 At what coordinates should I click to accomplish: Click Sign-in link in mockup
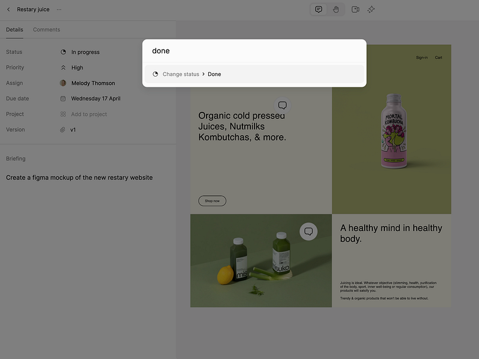(x=422, y=57)
